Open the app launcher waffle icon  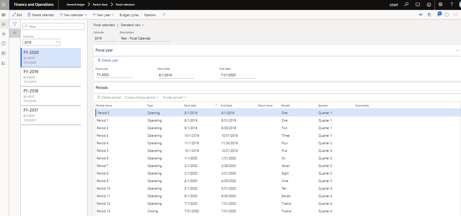coord(4,5)
